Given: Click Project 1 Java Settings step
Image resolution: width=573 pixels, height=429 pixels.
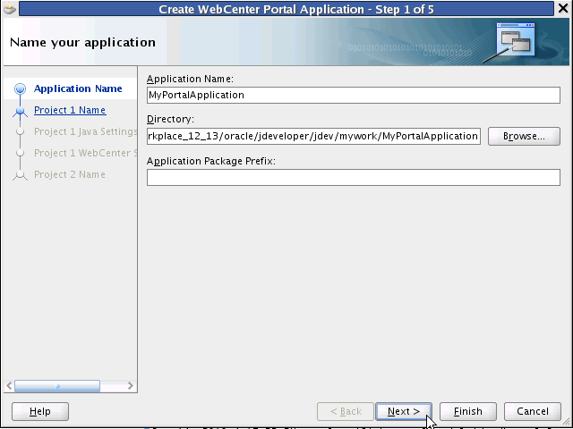Looking at the screenshot, I should pos(86,131).
